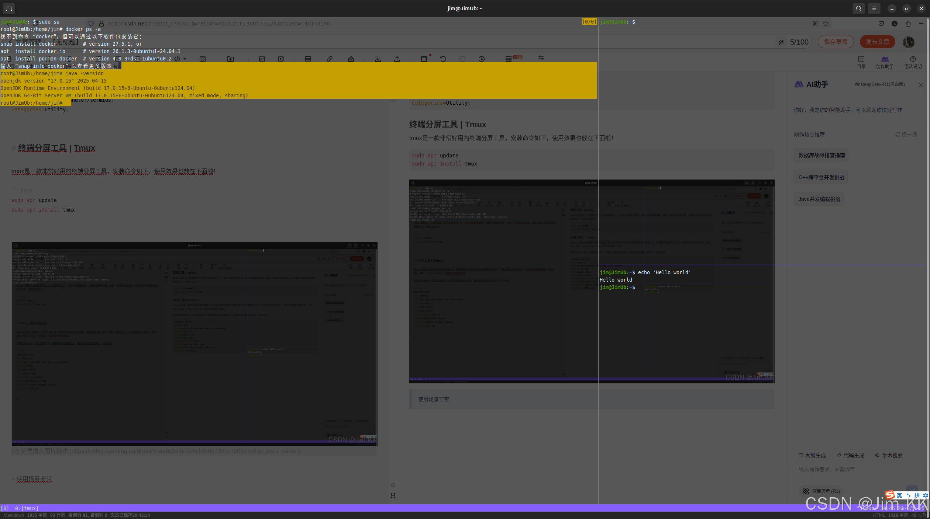This screenshot has height=519, width=930.
Task: Click the insert image toolbar icon
Action: [x=262, y=59]
